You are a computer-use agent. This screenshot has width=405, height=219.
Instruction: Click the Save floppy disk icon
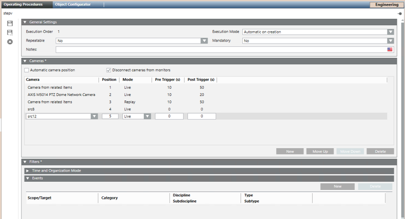click(x=10, y=24)
